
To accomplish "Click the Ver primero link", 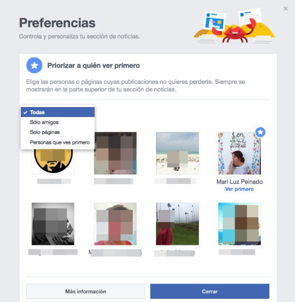I will point(239,189).
